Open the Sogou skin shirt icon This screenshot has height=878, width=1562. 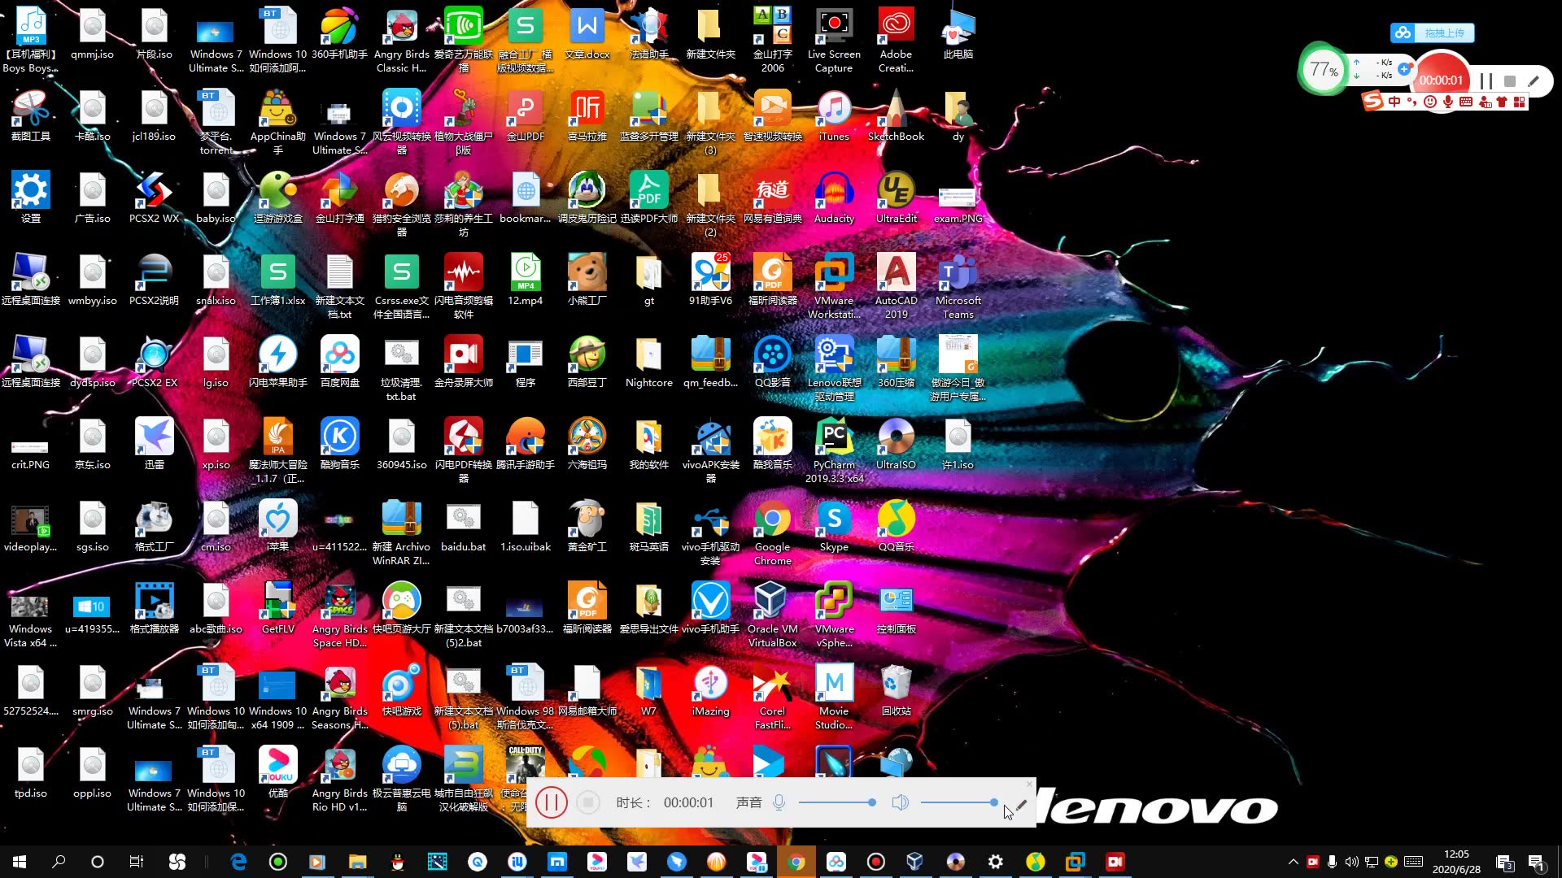[x=1502, y=102]
